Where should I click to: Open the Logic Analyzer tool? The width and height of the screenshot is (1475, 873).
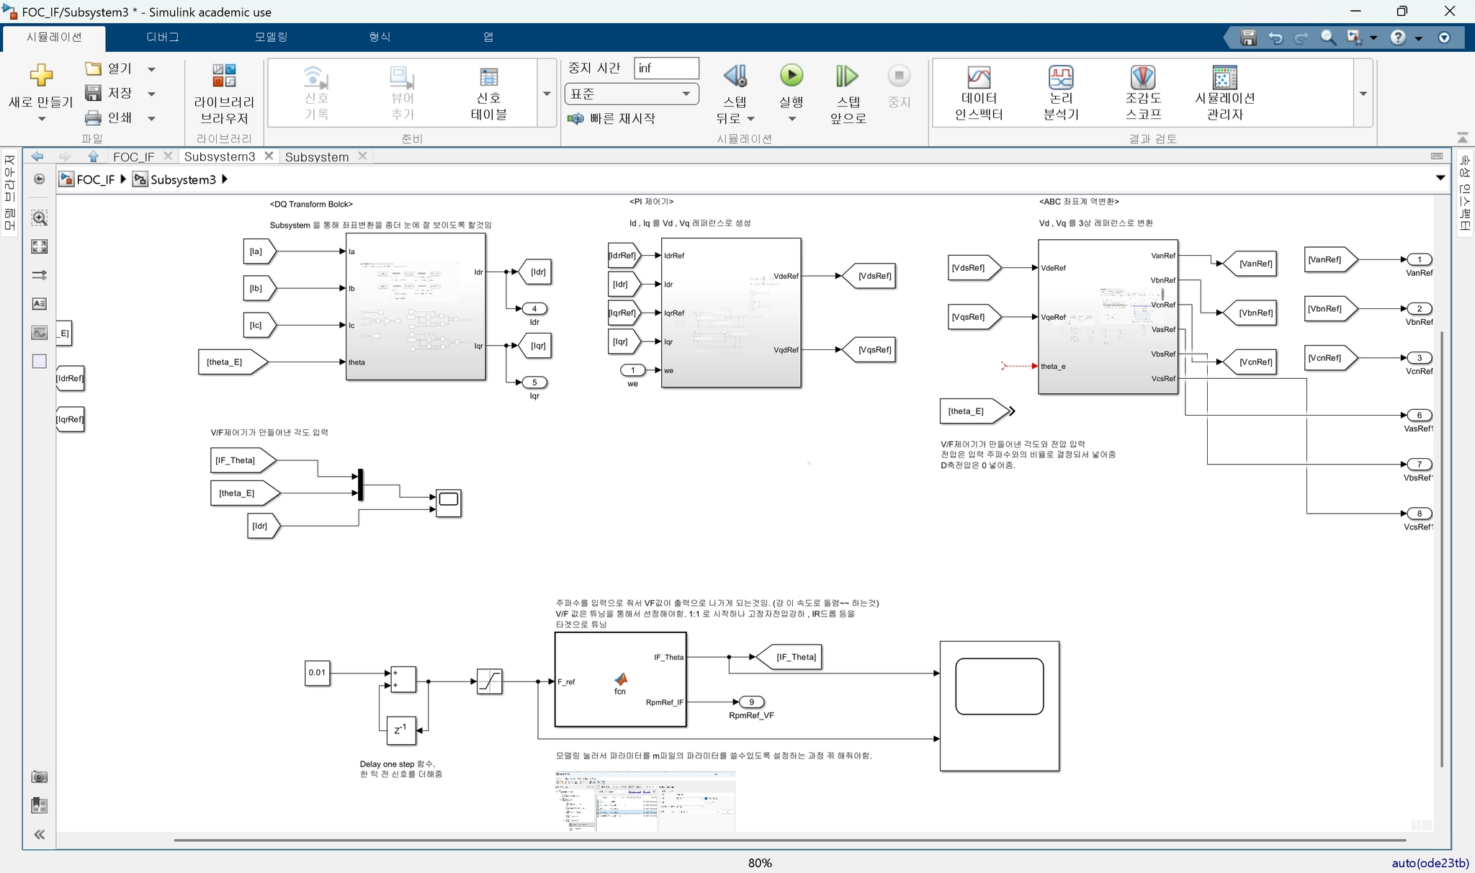tap(1060, 78)
